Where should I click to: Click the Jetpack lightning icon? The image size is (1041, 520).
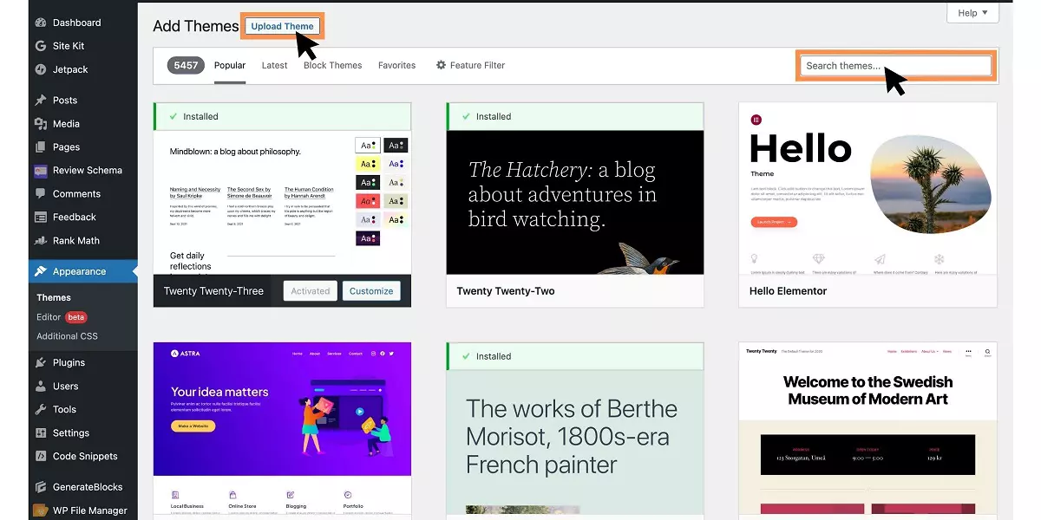point(41,69)
